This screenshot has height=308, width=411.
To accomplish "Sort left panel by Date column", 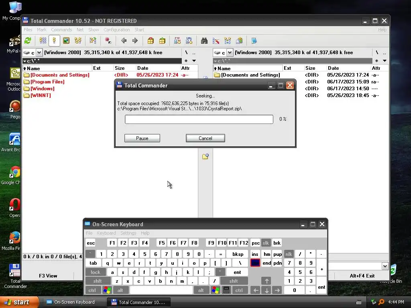I will point(158,68).
